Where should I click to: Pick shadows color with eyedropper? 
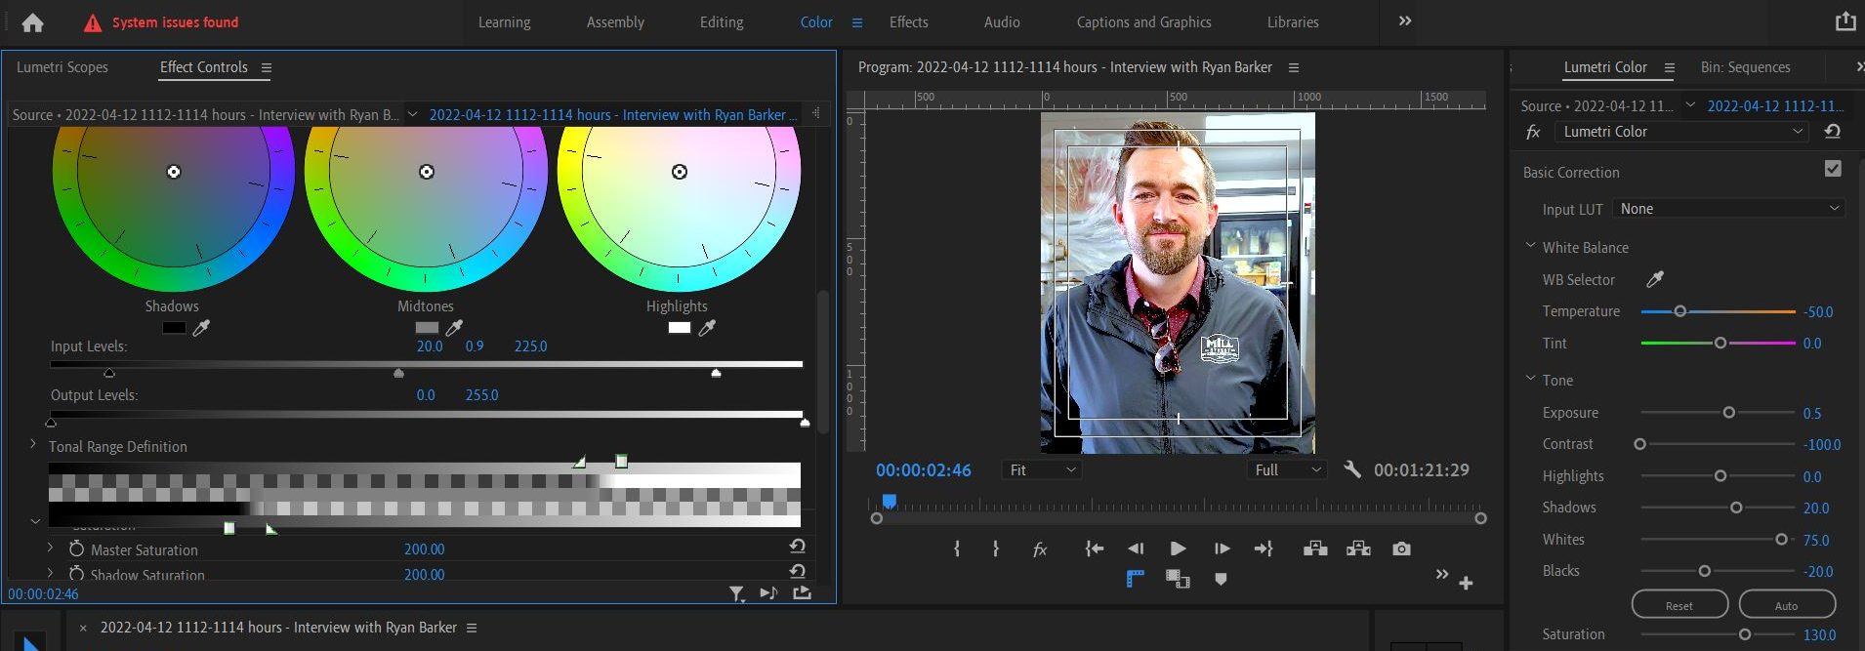coord(201,328)
